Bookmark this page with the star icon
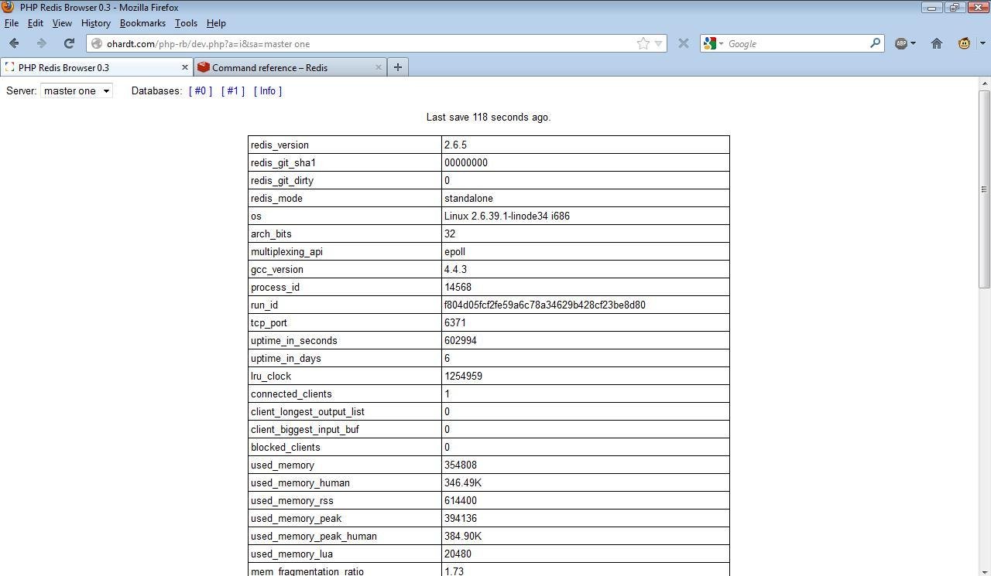Viewport: 991px width, 576px height. pyautogui.click(x=643, y=43)
